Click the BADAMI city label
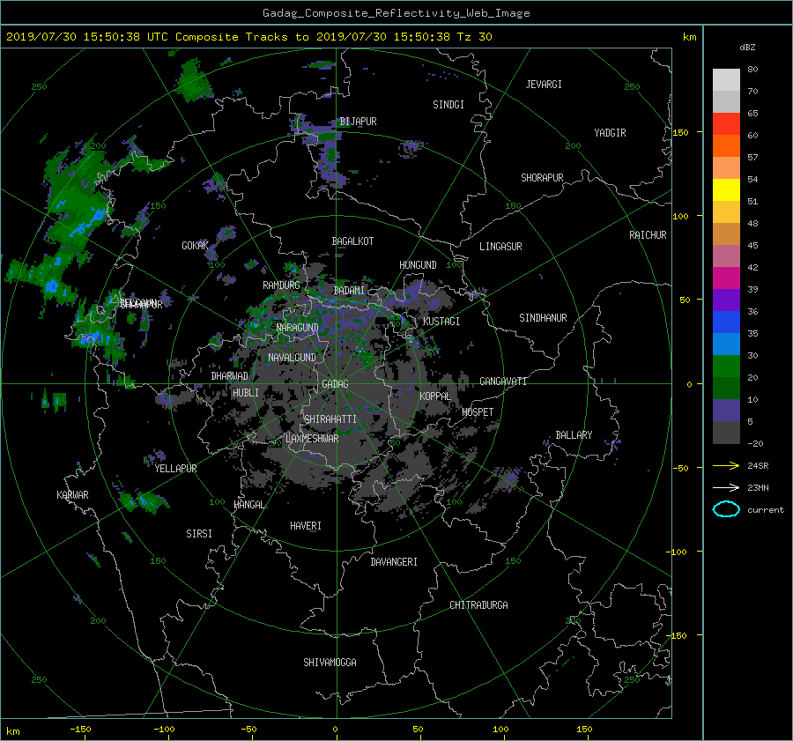The width and height of the screenshot is (793, 741). [349, 291]
